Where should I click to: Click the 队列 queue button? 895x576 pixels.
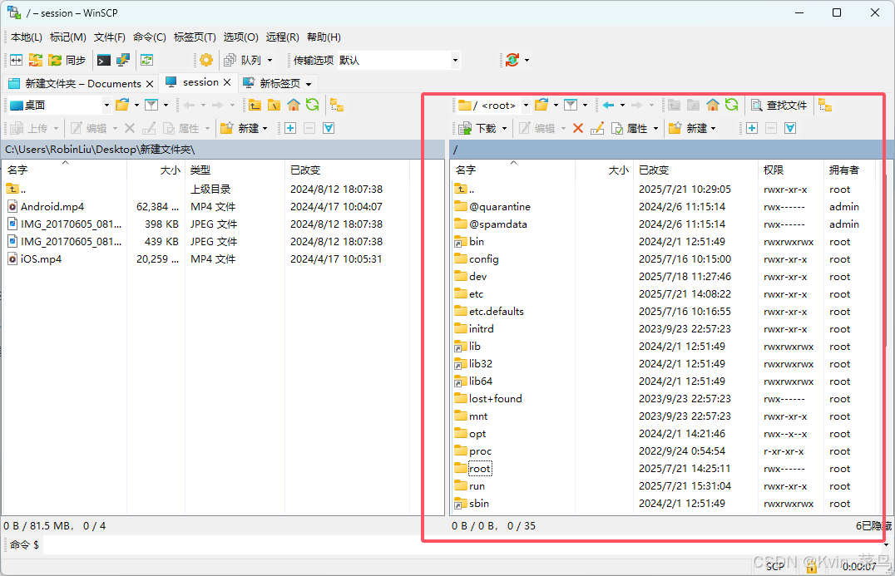[x=243, y=60]
